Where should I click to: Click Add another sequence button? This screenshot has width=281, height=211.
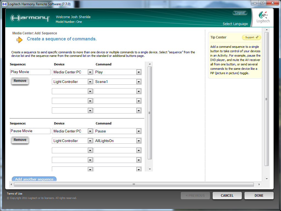click(x=34, y=179)
